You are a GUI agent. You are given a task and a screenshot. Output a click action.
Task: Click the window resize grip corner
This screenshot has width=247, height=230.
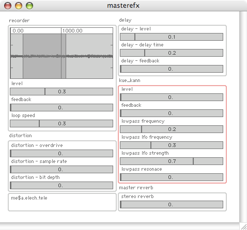[x=243, y=226]
